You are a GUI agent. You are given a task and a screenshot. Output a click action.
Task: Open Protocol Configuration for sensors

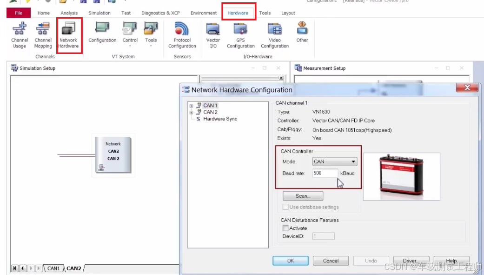182,35
